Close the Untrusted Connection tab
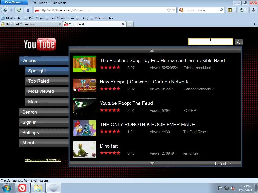This screenshot has width=258, height=193. (60, 24)
